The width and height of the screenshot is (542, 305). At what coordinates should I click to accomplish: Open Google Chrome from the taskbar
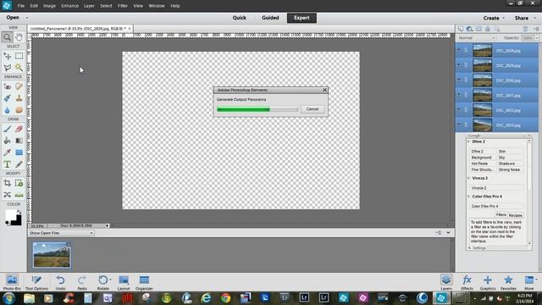(x=226, y=297)
